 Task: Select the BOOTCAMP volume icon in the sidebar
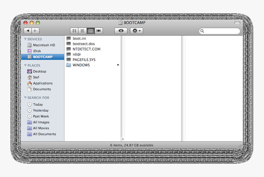click(29, 57)
